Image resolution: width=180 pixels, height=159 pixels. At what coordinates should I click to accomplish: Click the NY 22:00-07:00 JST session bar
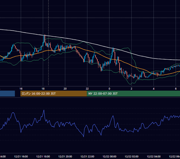pos(133,94)
